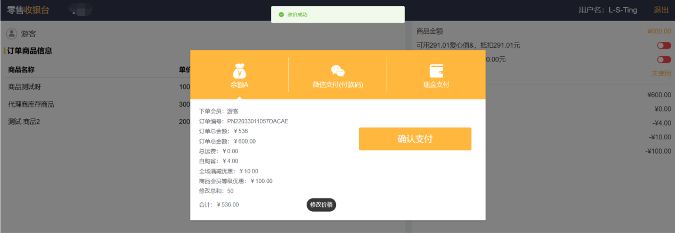Click the 修改总和 50 line
675x233 pixels.
[x=216, y=191]
